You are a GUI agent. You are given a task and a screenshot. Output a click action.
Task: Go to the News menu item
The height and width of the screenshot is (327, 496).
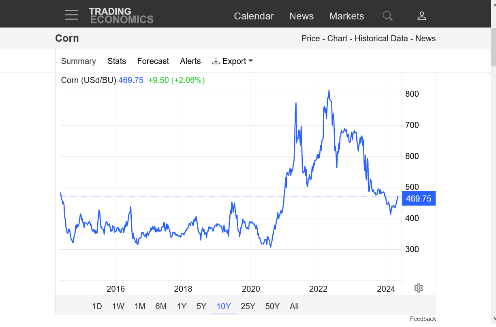tap(301, 16)
